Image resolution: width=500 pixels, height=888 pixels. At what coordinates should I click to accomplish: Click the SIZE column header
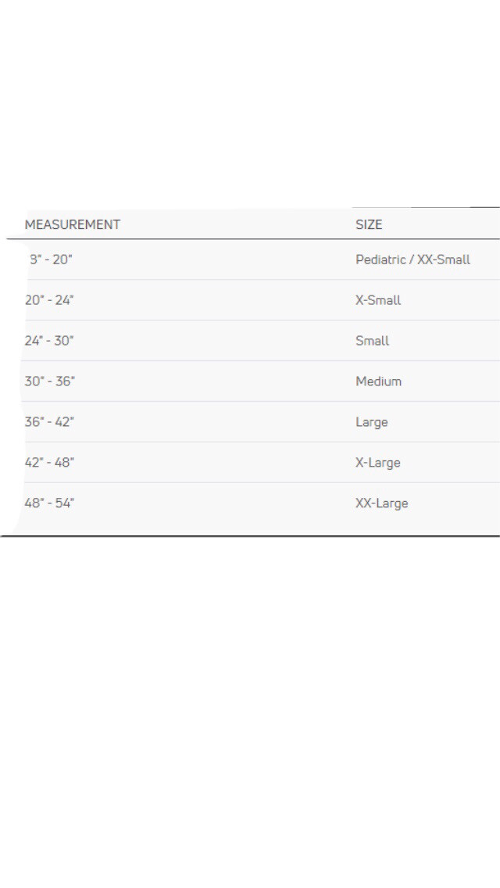[x=369, y=225]
